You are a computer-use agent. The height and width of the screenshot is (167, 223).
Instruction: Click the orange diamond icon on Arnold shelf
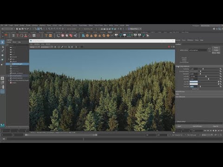[x=108, y=36]
